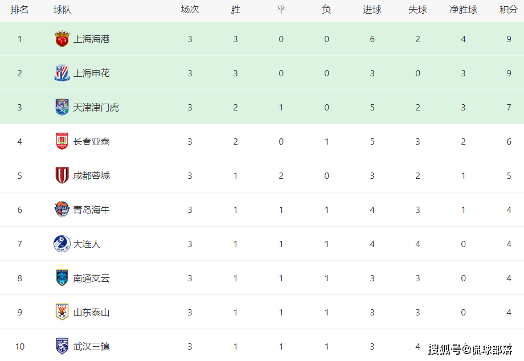Click the 净胜球 column header
The image size is (524, 361).
point(463,10)
